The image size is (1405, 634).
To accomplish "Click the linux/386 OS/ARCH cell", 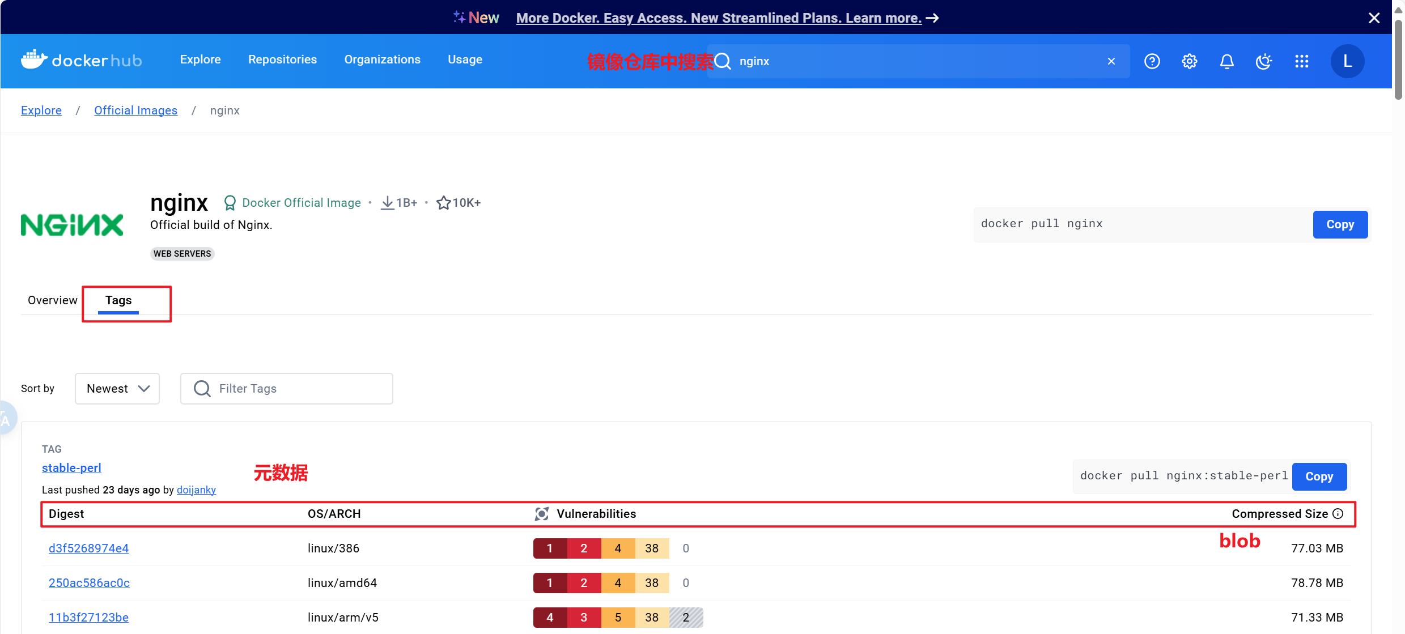I will [334, 548].
